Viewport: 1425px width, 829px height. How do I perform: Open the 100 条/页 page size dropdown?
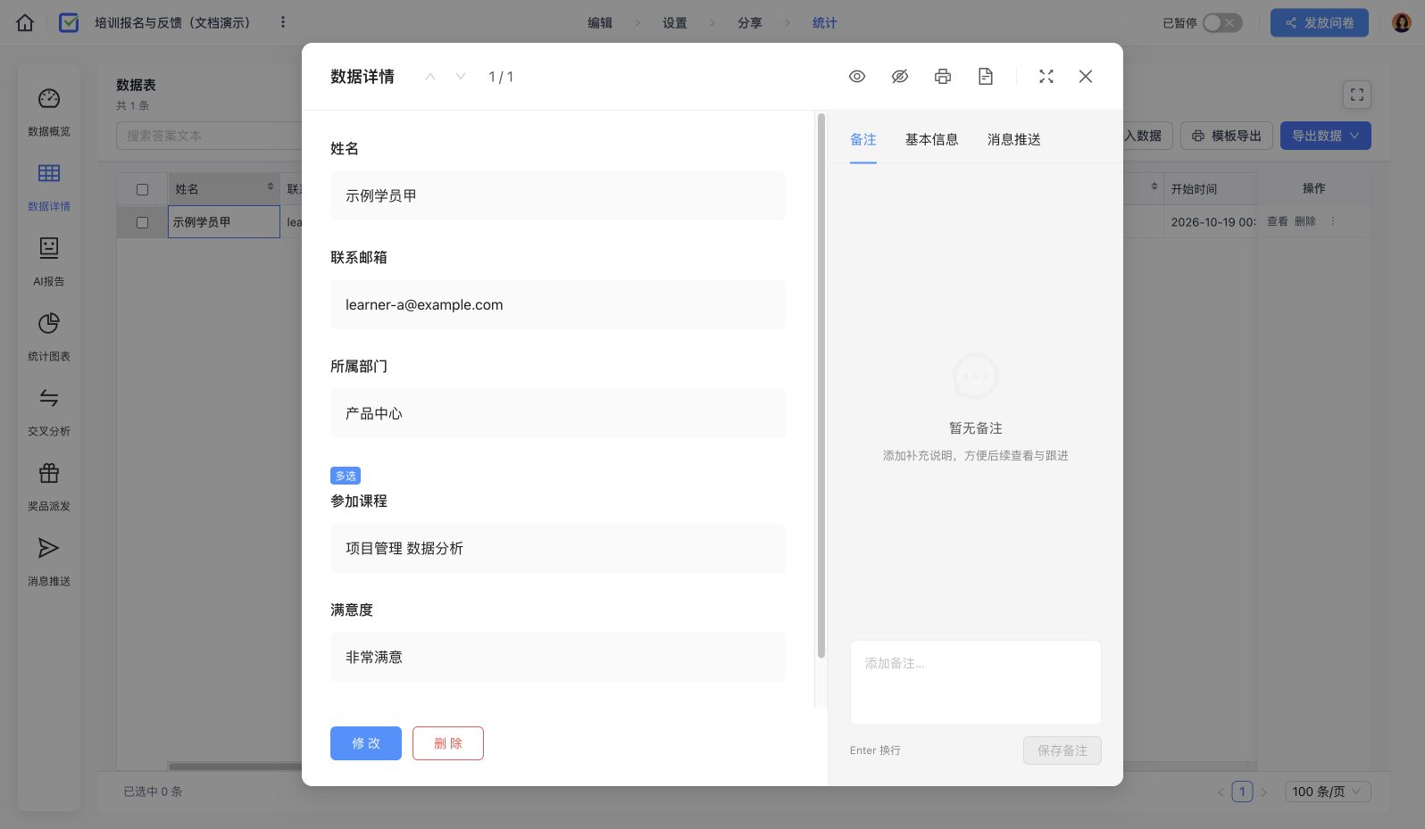(x=1328, y=792)
